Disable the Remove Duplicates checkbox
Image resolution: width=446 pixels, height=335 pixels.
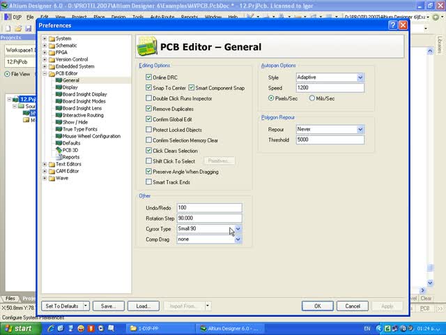[148, 109]
